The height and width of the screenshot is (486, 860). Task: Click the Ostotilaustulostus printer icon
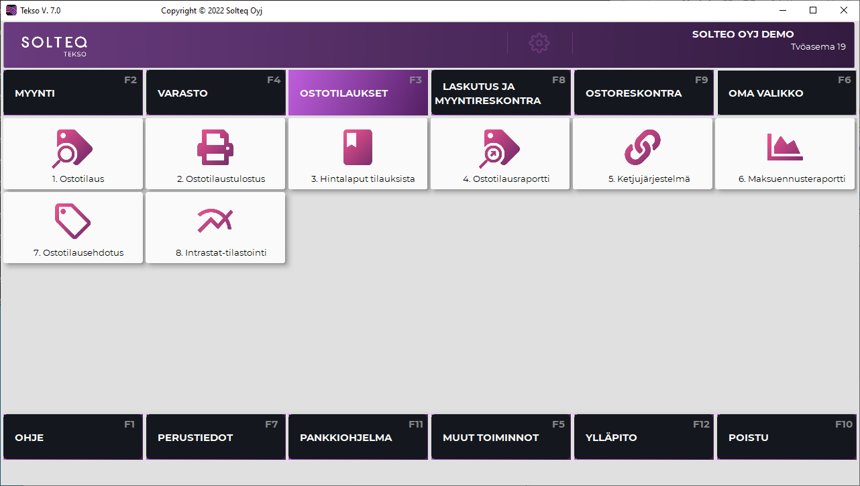point(215,148)
